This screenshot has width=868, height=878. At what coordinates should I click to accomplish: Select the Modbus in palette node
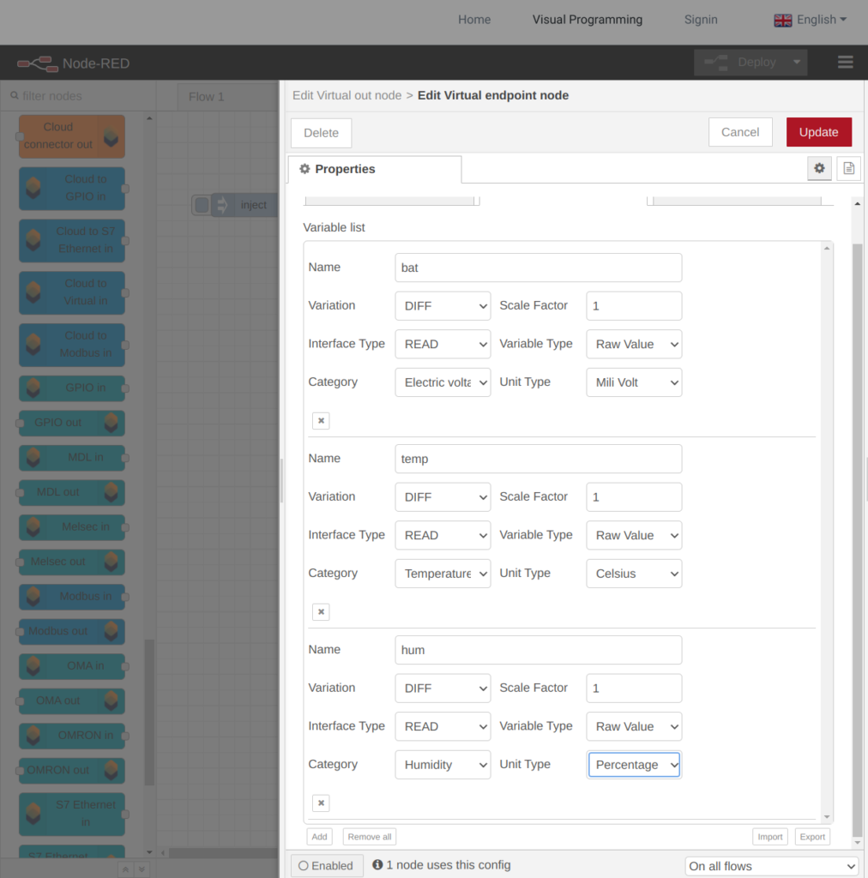click(72, 597)
